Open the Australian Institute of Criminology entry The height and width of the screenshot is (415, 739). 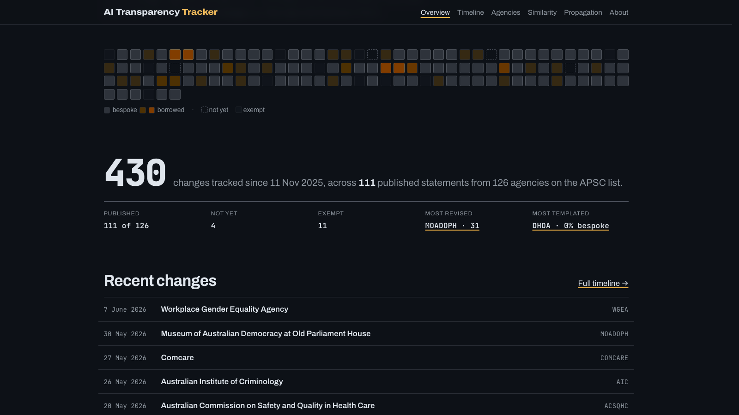coord(366,382)
